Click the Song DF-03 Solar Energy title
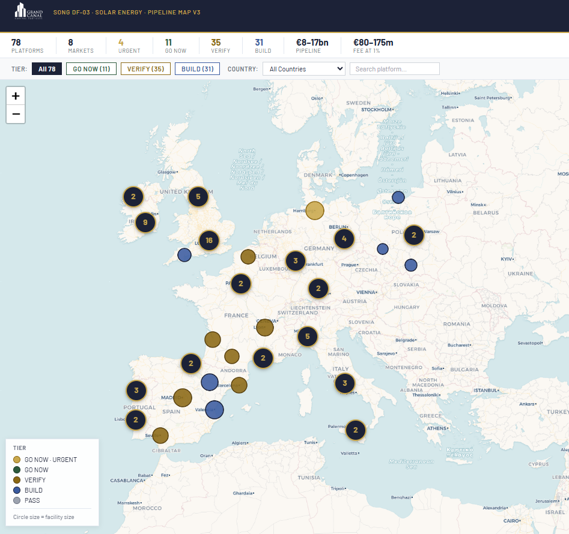Viewport: 569px width, 534px height. pos(127,13)
